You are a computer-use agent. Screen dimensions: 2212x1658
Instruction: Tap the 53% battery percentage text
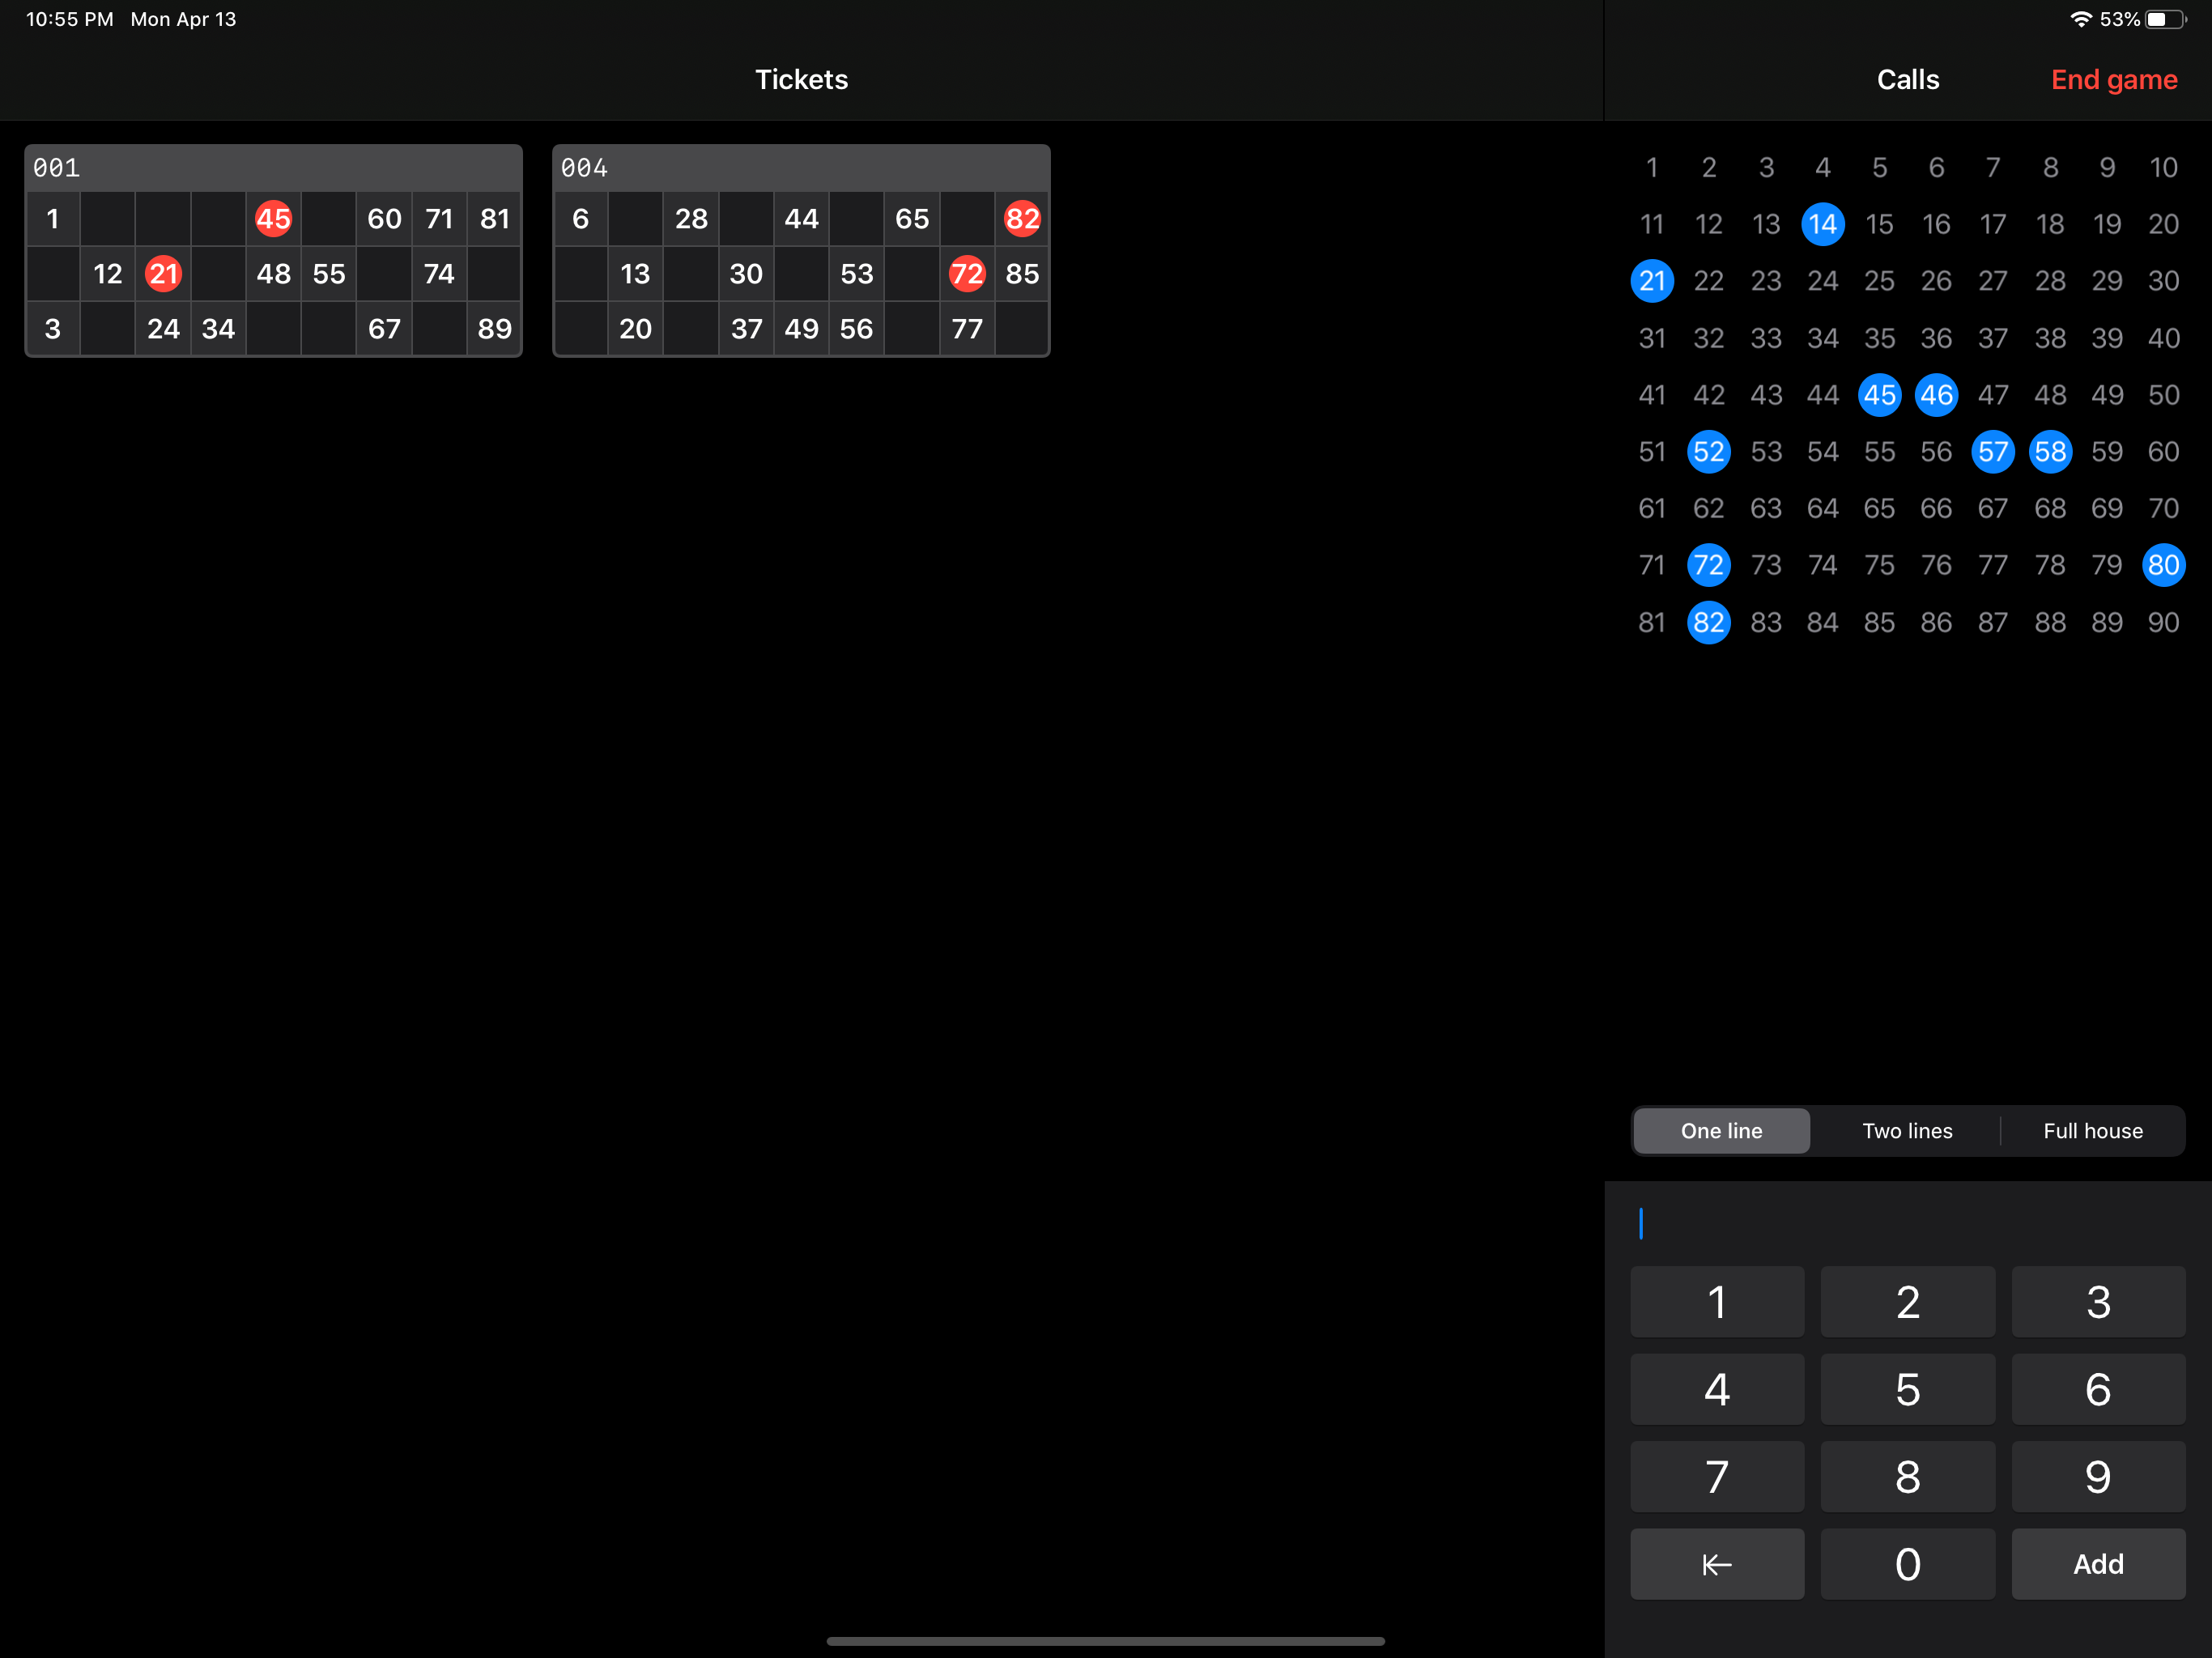[x=2120, y=20]
